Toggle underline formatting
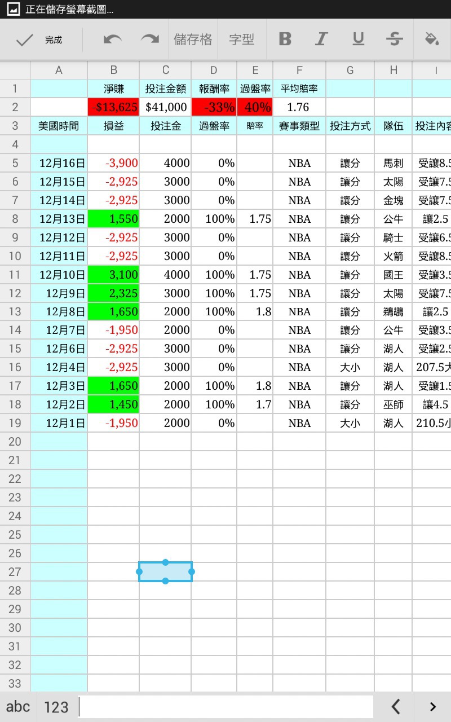Viewport: 451px width, 722px height. (x=358, y=39)
